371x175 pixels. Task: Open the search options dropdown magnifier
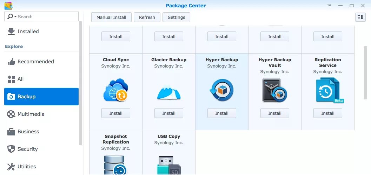pos(12,16)
